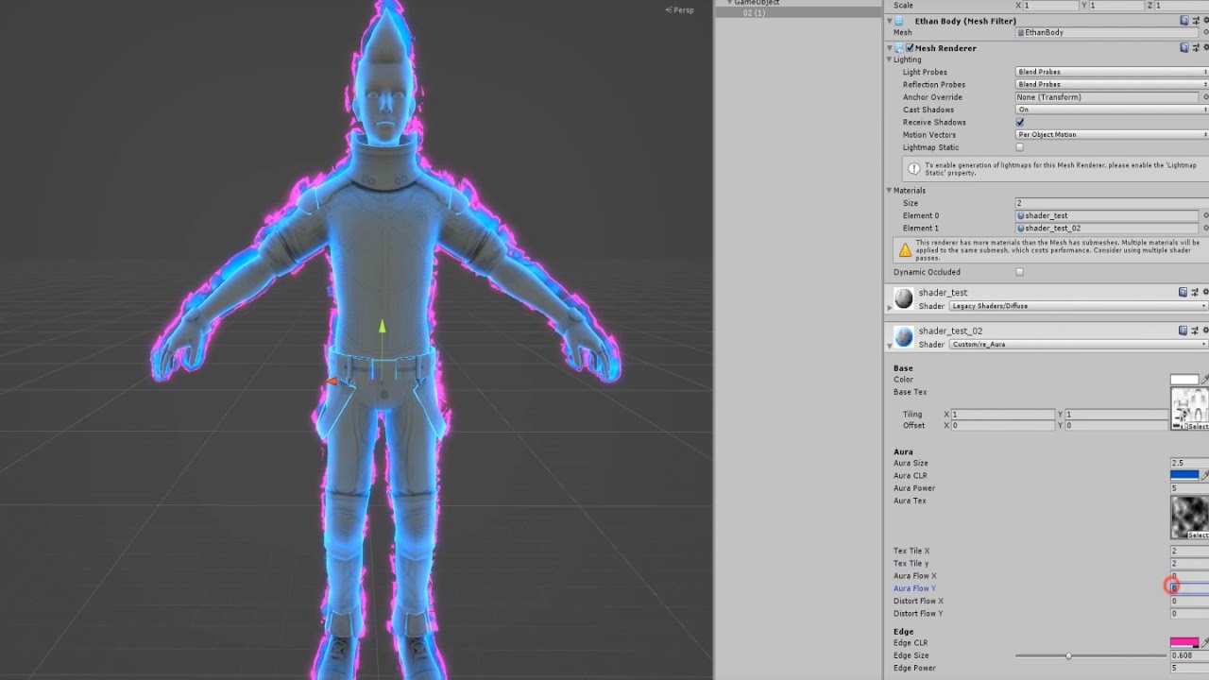Collapse GameObject in the hierarchy

point(729,3)
